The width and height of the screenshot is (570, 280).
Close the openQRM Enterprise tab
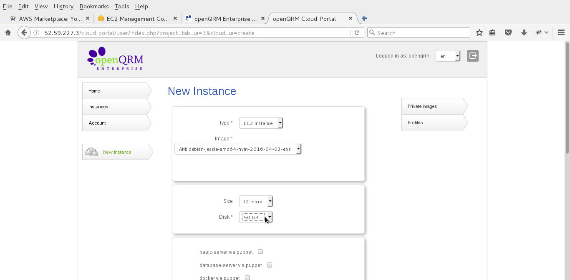click(x=263, y=18)
